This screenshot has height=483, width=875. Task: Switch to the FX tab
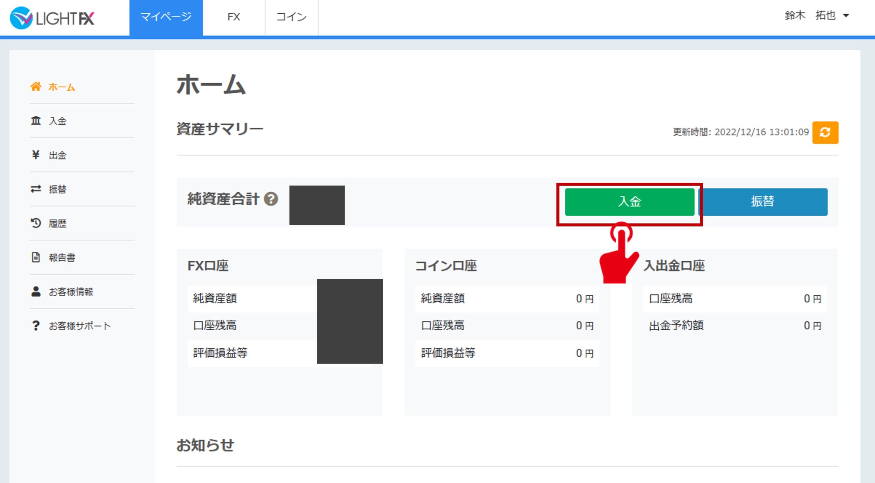[x=234, y=17]
